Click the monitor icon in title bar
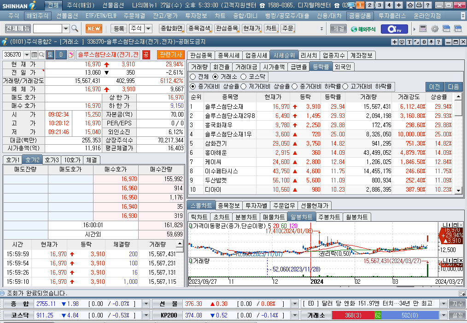467x323 pixels. tap(351, 5)
